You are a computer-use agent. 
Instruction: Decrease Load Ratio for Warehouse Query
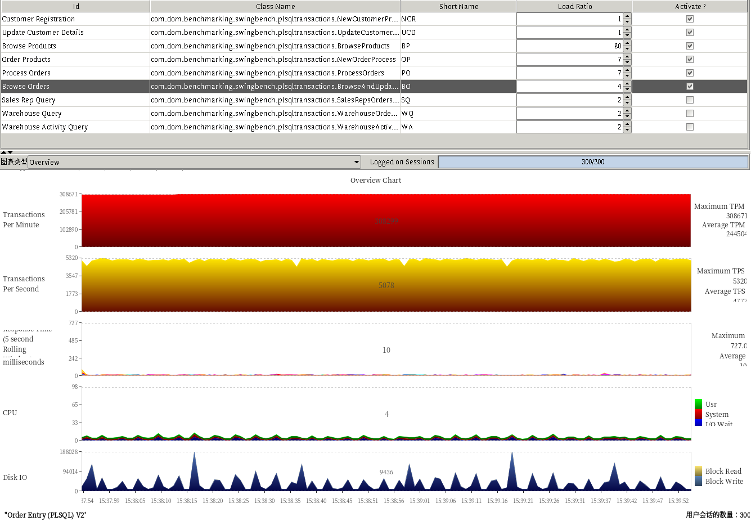click(x=627, y=116)
